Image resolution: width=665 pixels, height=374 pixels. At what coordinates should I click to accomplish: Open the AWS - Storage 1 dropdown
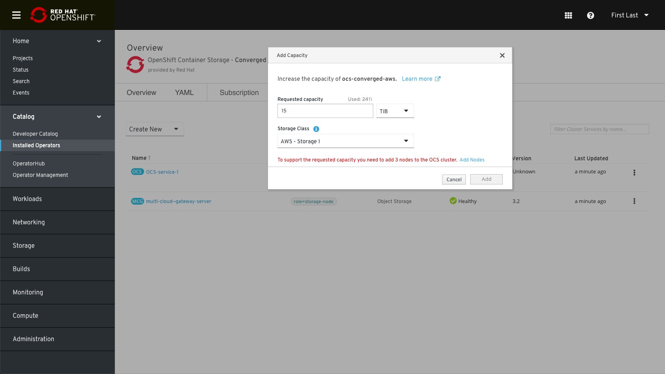tap(346, 141)
